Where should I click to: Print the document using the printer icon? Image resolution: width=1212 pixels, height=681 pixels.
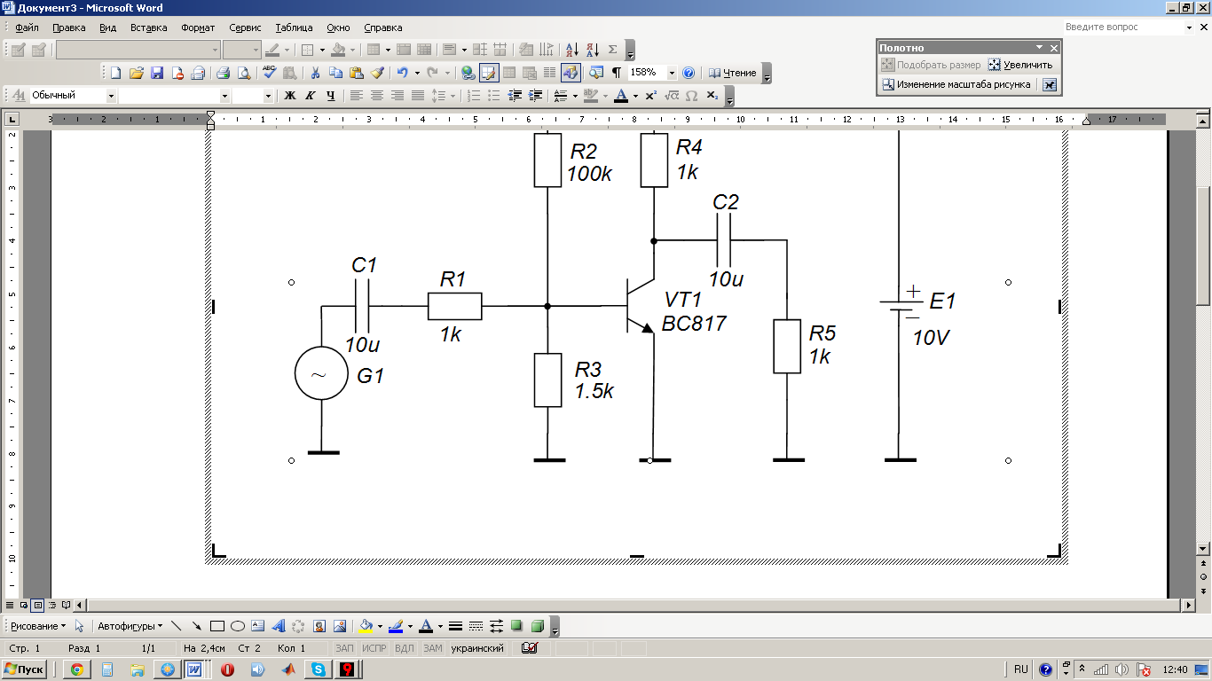(x=224, y=73)
